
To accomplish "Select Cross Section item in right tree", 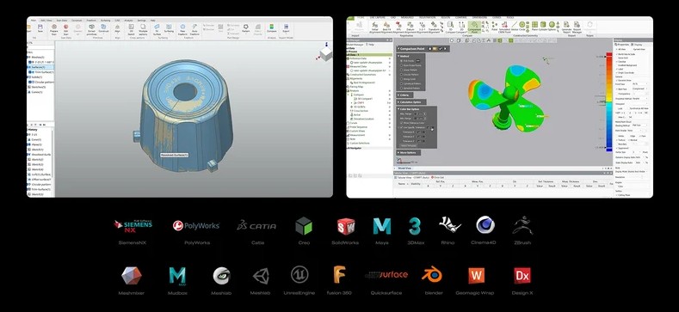I will coord(361,110).
